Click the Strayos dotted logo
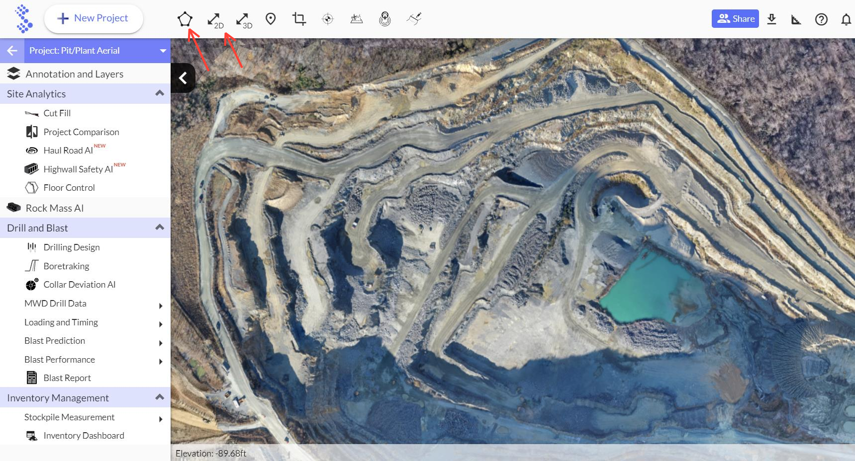Screen dimensions: 855x461 click(x=23, y=19)
